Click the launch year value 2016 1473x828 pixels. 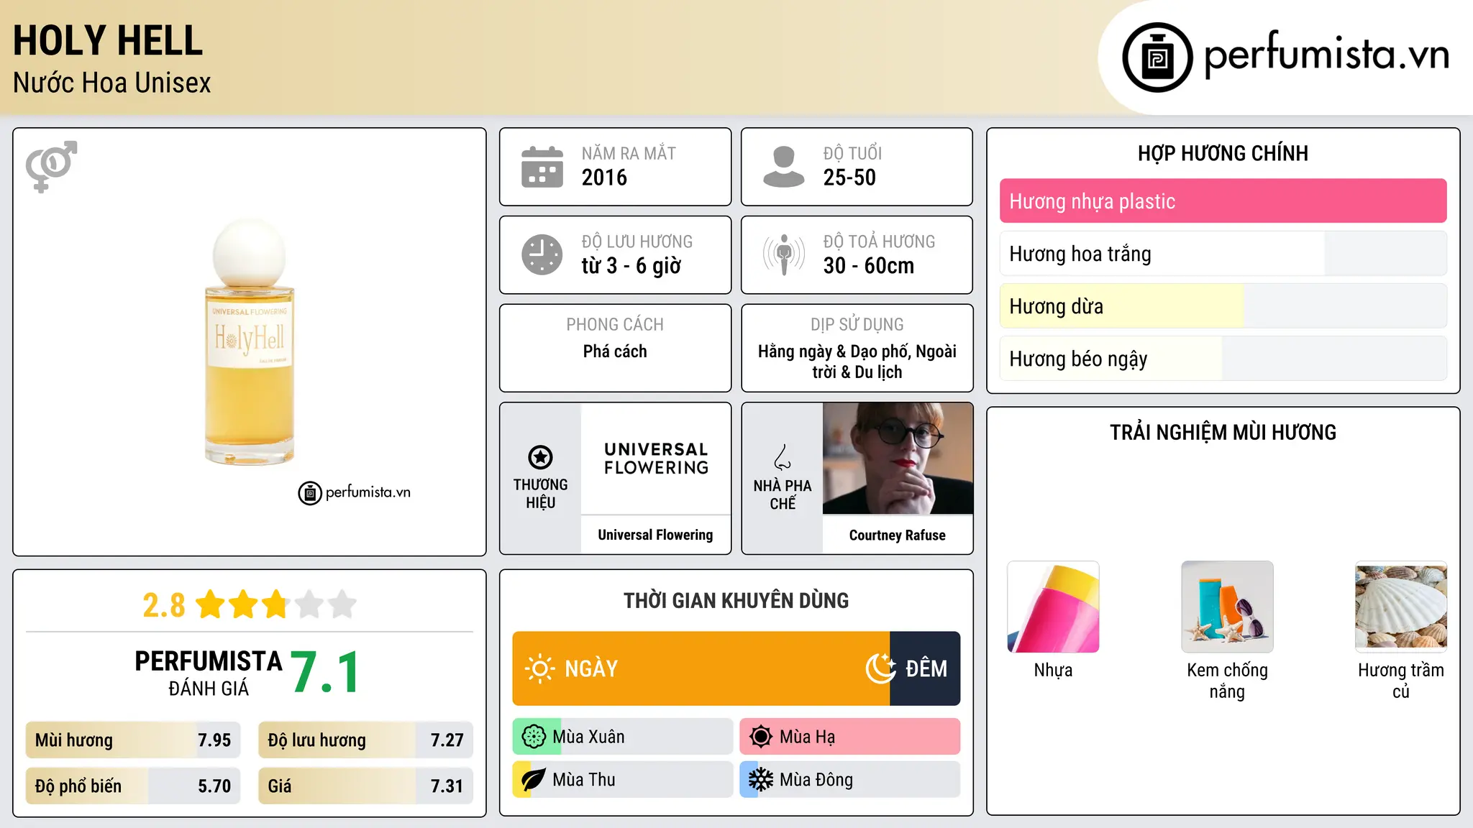click(x=604, y=178)
